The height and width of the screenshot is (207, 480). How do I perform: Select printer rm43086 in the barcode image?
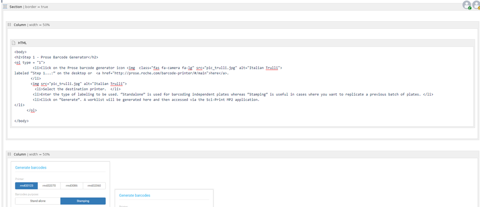(x=72, y=185)
